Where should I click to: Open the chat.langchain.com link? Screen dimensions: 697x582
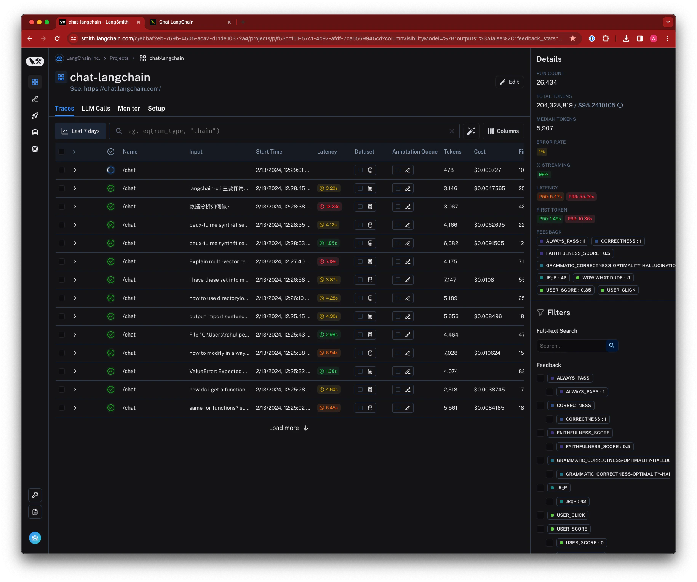pyautogui.click(x=122, y=89)
